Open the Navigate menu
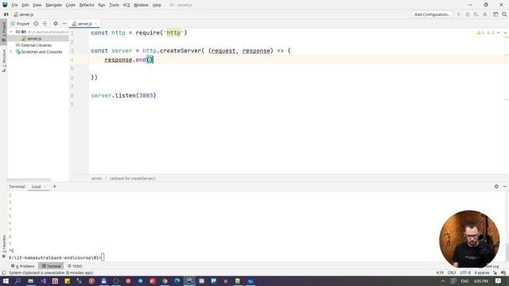Viewport: 509px width, 286px height. (53, 6)
